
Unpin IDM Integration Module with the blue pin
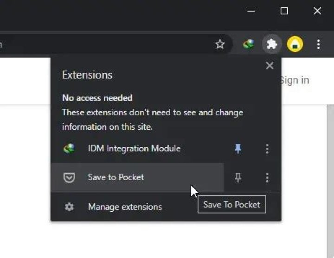coord(238,149)
